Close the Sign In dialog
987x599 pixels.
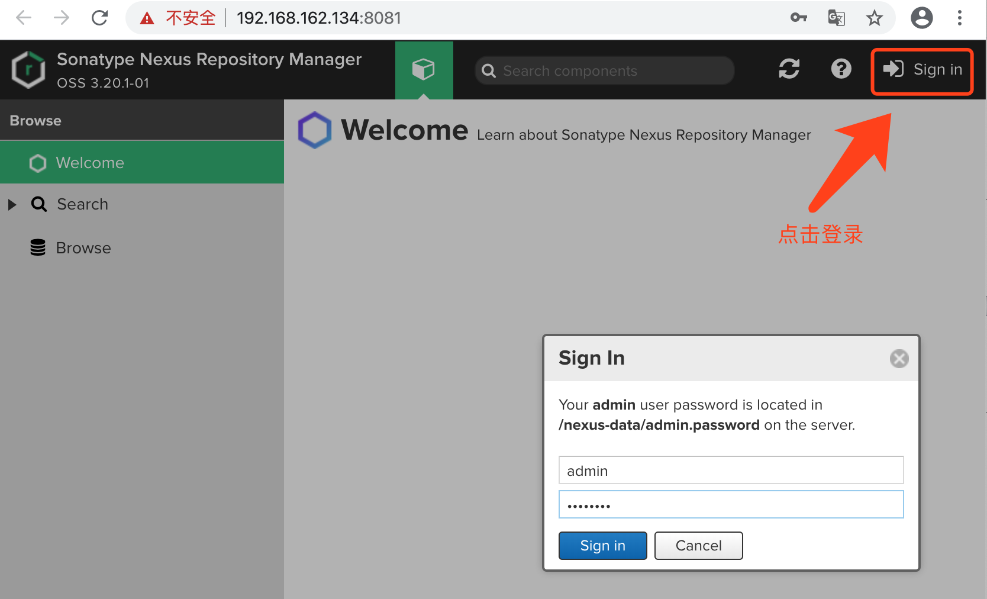coord(899,359)
